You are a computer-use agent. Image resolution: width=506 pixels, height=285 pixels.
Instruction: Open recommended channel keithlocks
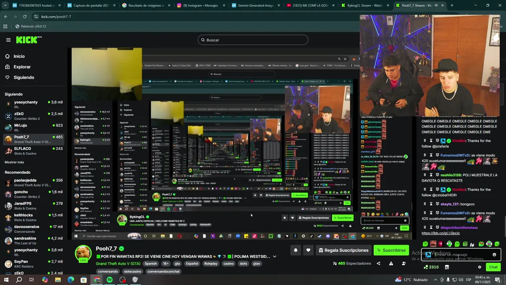34,217
